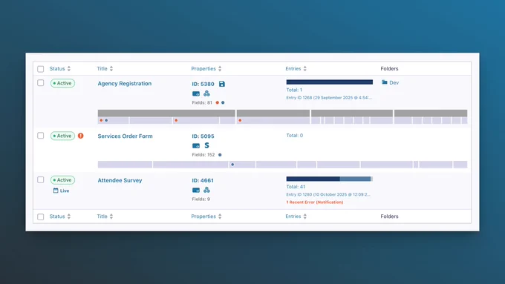Click the orange dot next to Fields: 81

coord(218,102)
